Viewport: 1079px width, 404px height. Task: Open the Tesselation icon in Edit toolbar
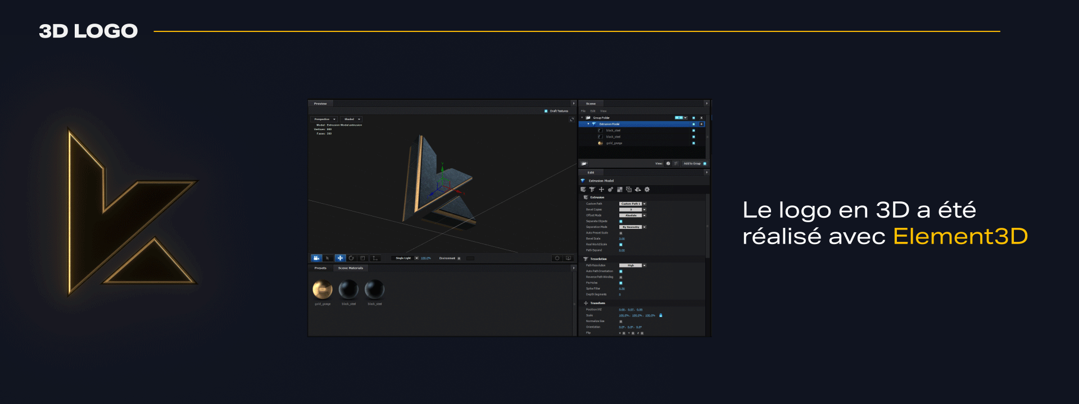click(x=592, y=190)
